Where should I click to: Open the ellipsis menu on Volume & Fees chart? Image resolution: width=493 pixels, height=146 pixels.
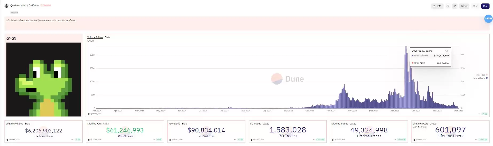point(479,114)
